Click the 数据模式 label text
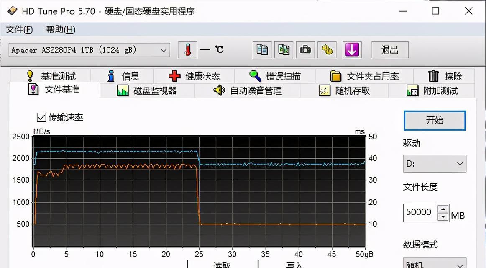 [x=420, y=245]
